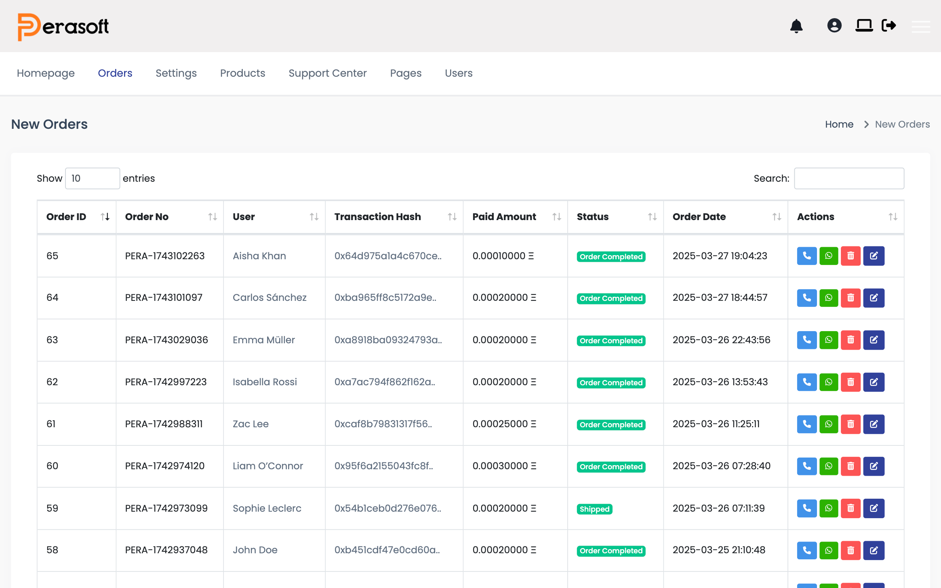
Task: Edit order 58 by John Doe
Action: pyautogui.click(x=874, y=550)
